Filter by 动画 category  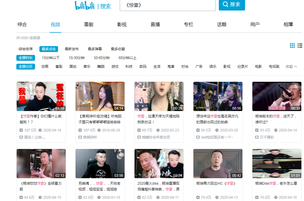[45, 66]
